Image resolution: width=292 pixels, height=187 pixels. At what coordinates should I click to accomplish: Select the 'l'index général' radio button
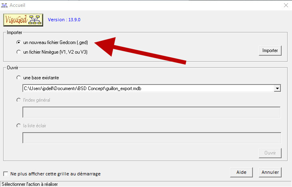pyautogui.click(x=18, y=100)
